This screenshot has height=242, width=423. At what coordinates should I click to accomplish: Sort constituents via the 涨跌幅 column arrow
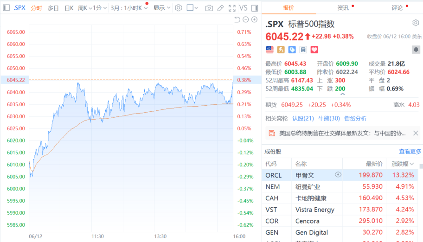point(411,164)
